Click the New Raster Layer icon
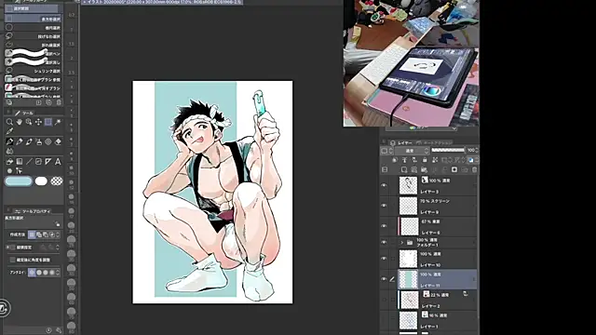 [x=404, y=169]
